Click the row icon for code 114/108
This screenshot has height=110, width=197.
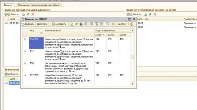tap(25, 39)
